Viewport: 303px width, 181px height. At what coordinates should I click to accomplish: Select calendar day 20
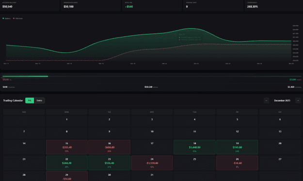[x=280, y=147]
